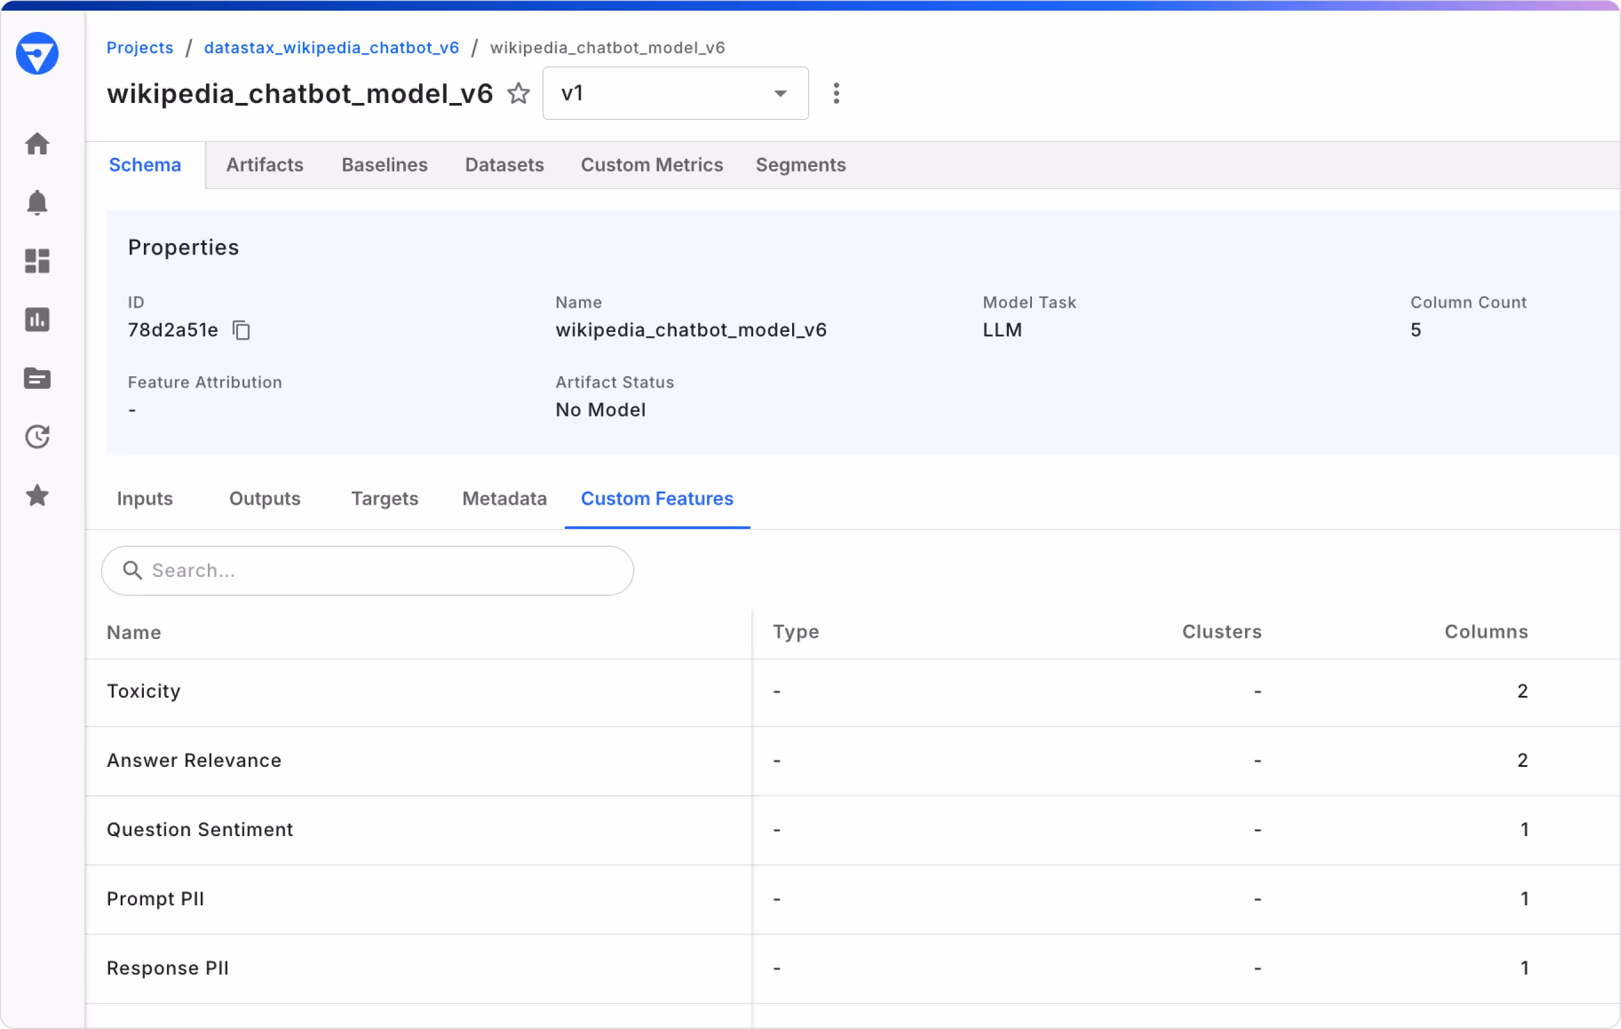Click the Columns column header
1621x1029 pixels.
tap(1485, 632)
